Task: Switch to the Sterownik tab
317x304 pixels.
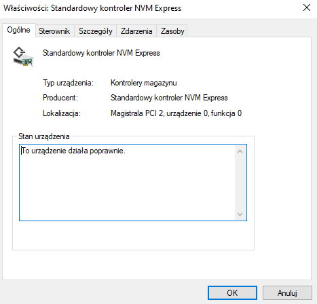Action: [54, 31]
